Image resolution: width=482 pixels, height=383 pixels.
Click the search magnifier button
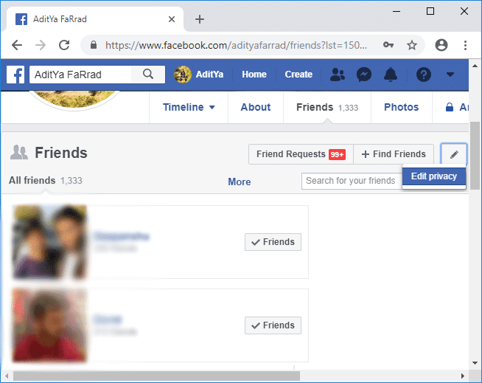pos(148,75)
